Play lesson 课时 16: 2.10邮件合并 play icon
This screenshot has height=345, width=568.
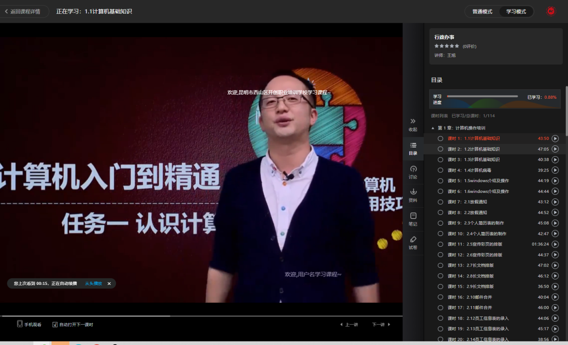[555, 297]
